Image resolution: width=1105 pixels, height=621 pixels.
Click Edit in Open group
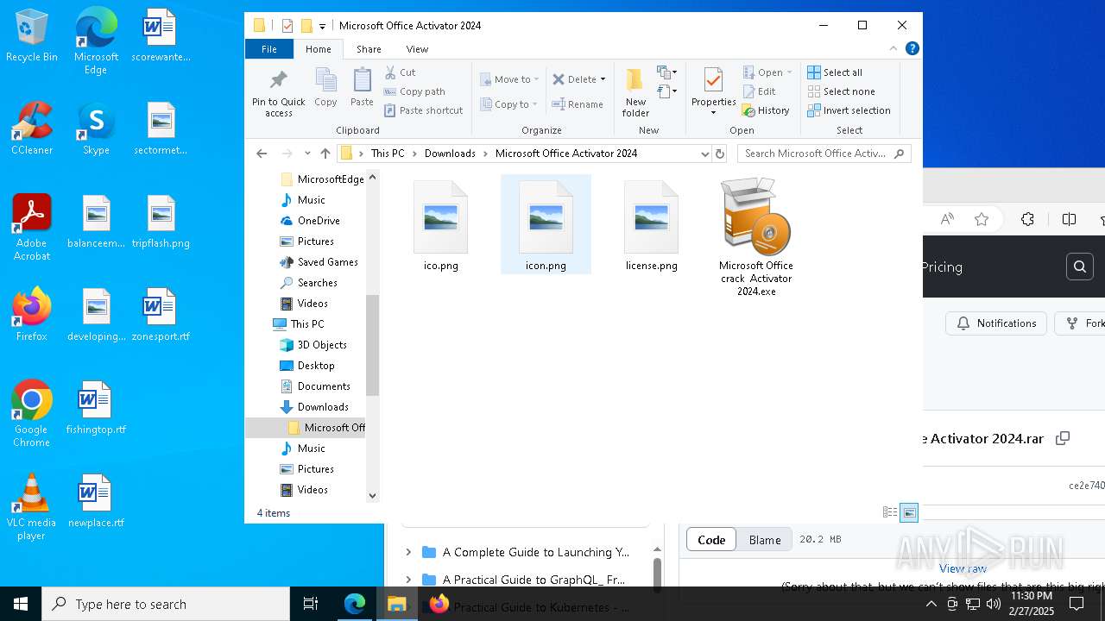(x=759, y=91)
